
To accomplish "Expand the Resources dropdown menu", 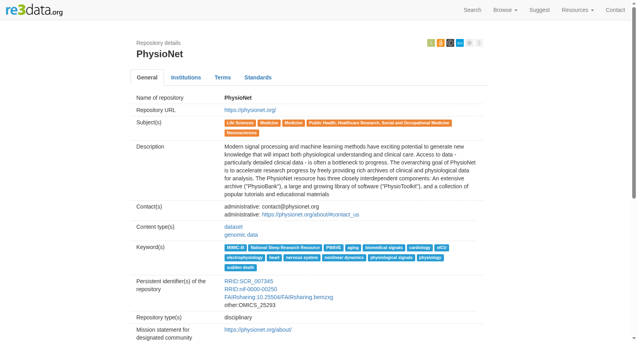I will click(x=578, y=10).
